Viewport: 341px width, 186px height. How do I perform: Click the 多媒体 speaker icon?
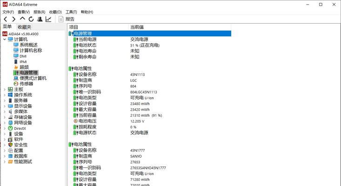coord(10,112)
